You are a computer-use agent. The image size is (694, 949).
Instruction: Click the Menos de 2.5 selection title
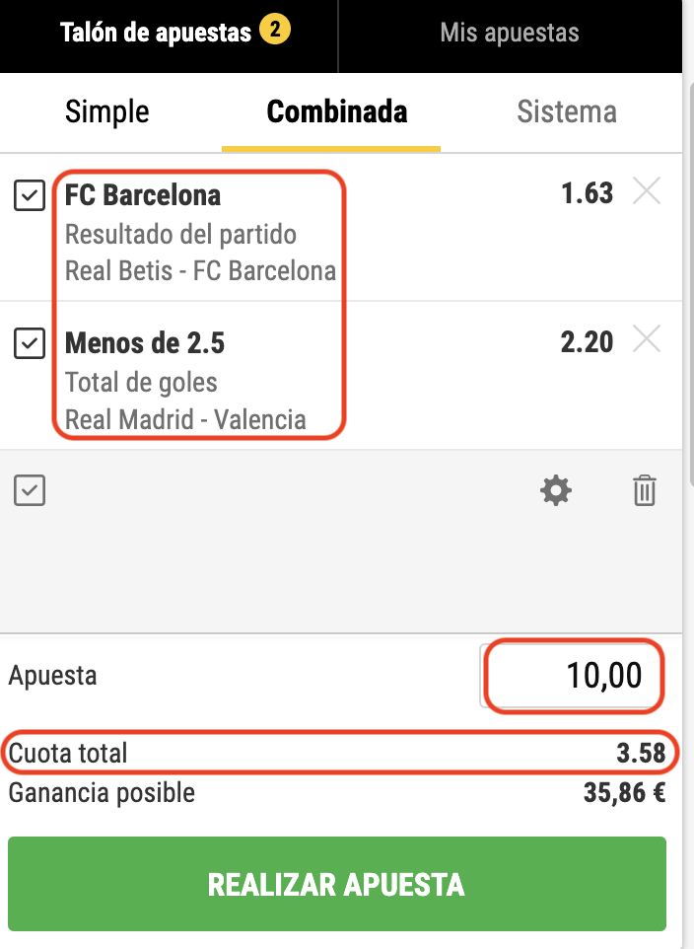coord(145,343)
